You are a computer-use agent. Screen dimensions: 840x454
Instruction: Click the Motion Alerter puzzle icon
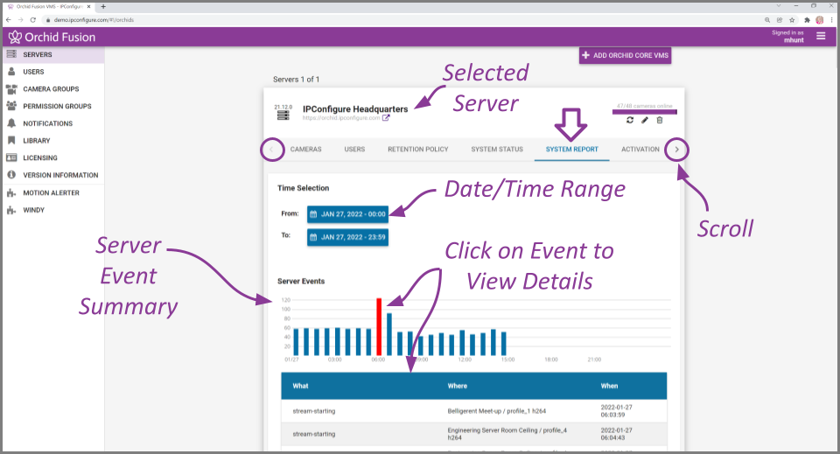tap(11, 192)
